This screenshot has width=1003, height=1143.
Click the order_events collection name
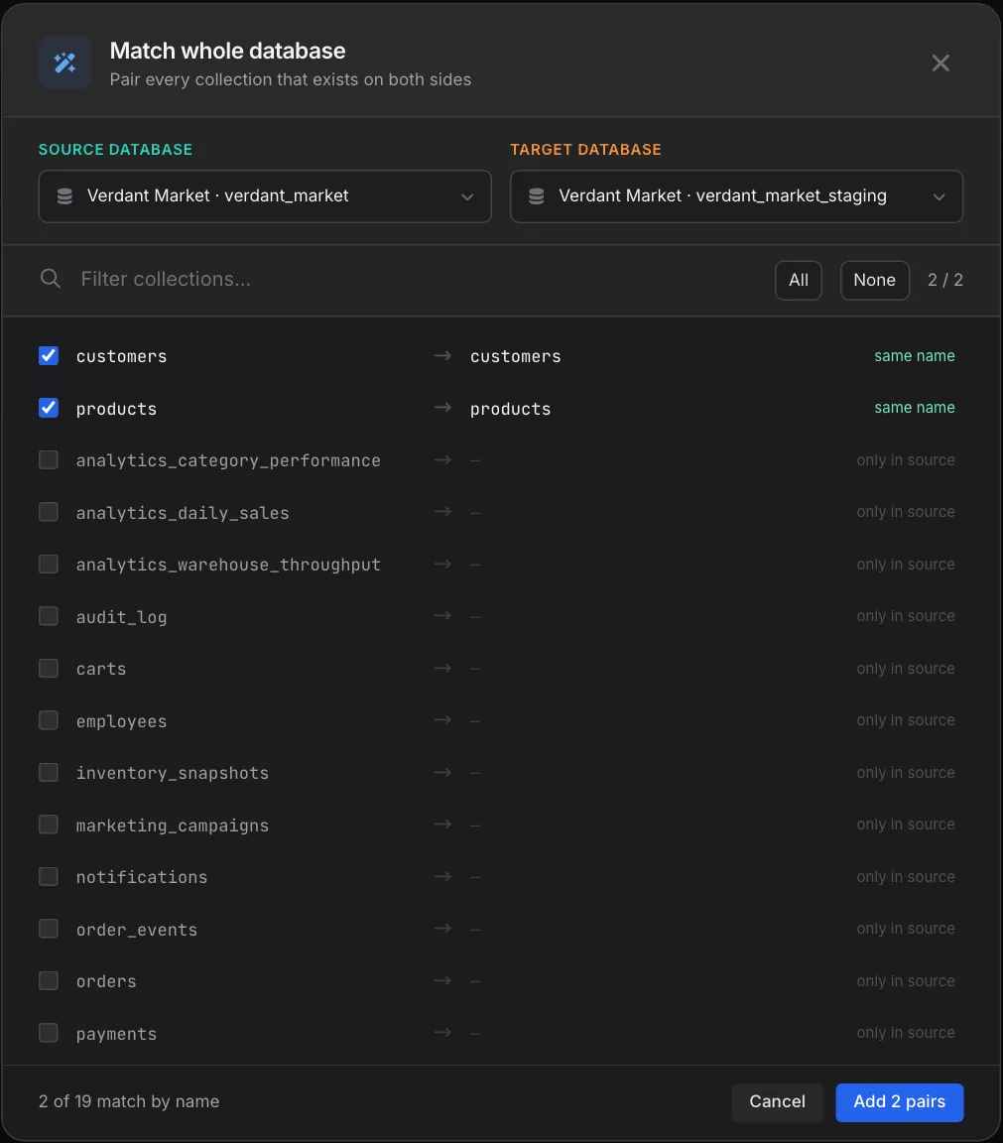[136, 930]
